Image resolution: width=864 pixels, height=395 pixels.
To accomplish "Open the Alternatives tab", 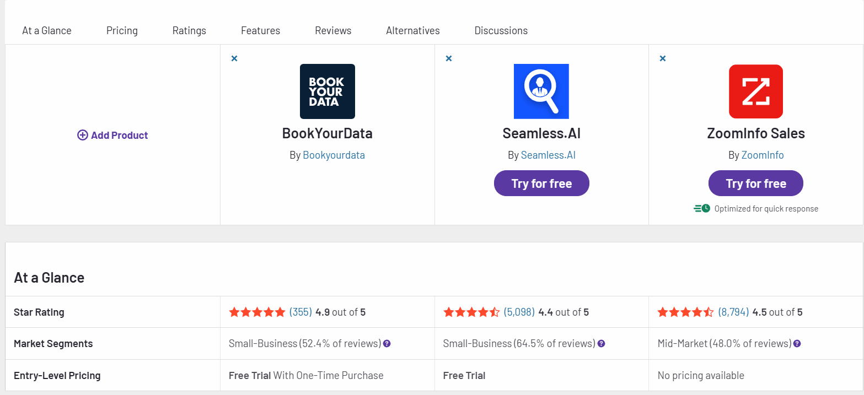I will [x=413, y=30].
